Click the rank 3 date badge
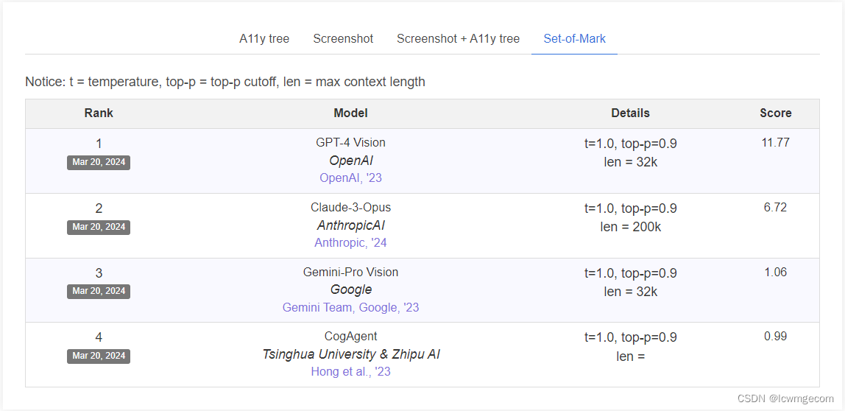The height and width of the screenshot is (411, 845). [x=99, y=291]
